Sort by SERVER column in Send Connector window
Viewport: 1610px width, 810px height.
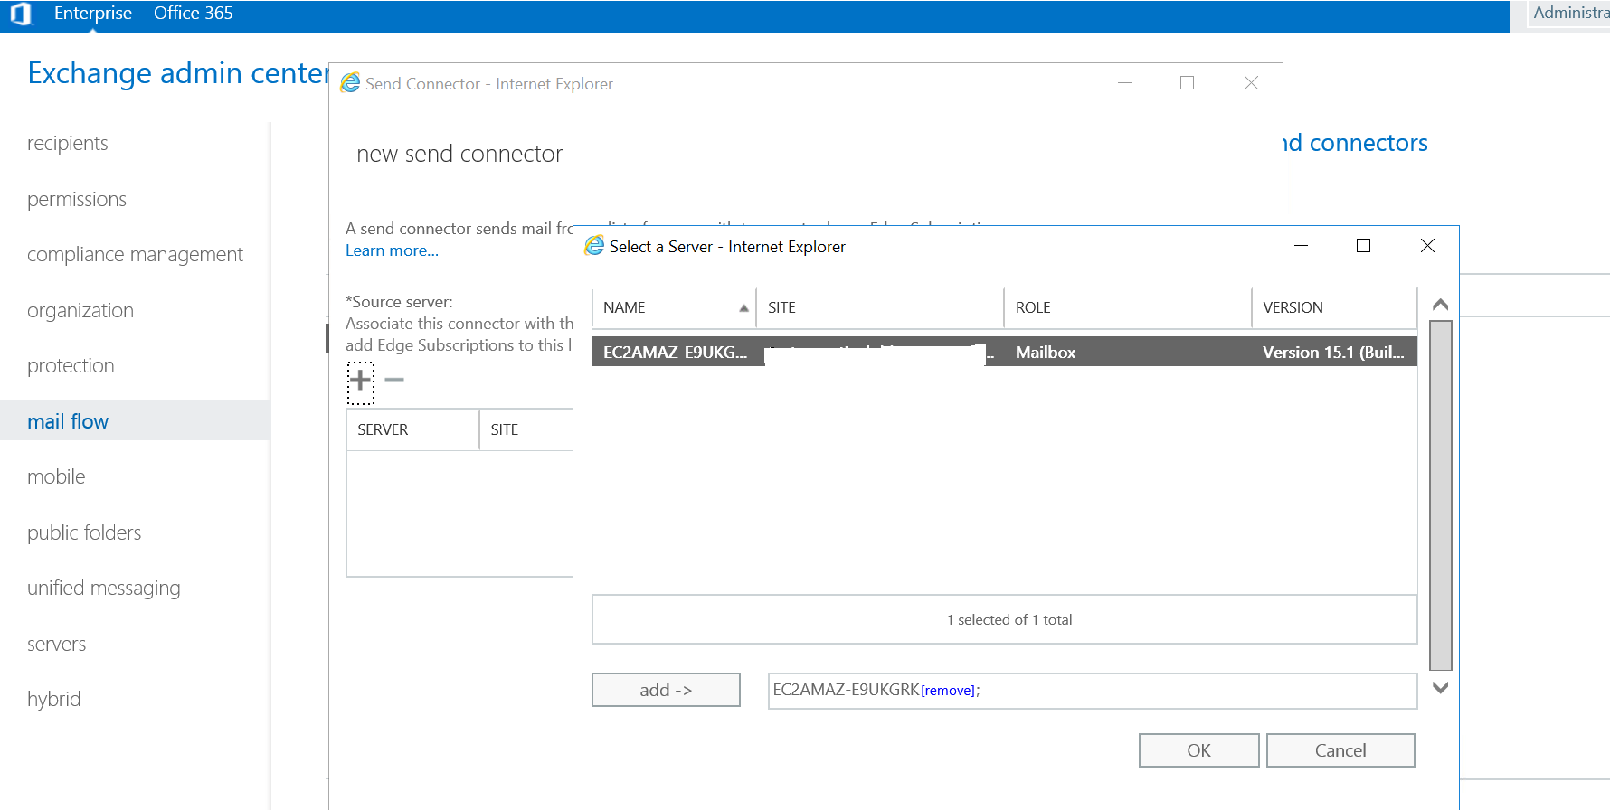(412, 429)
